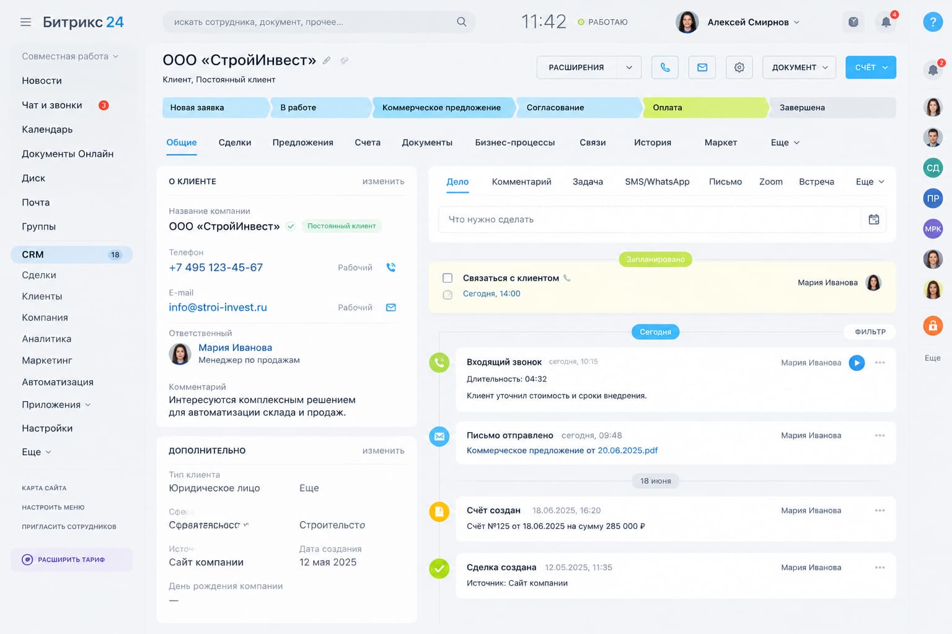The height and width of the screenshot is (634, 952).
Task: Open the СД contact avatar in sidebar
Action: tap(933, 168)
